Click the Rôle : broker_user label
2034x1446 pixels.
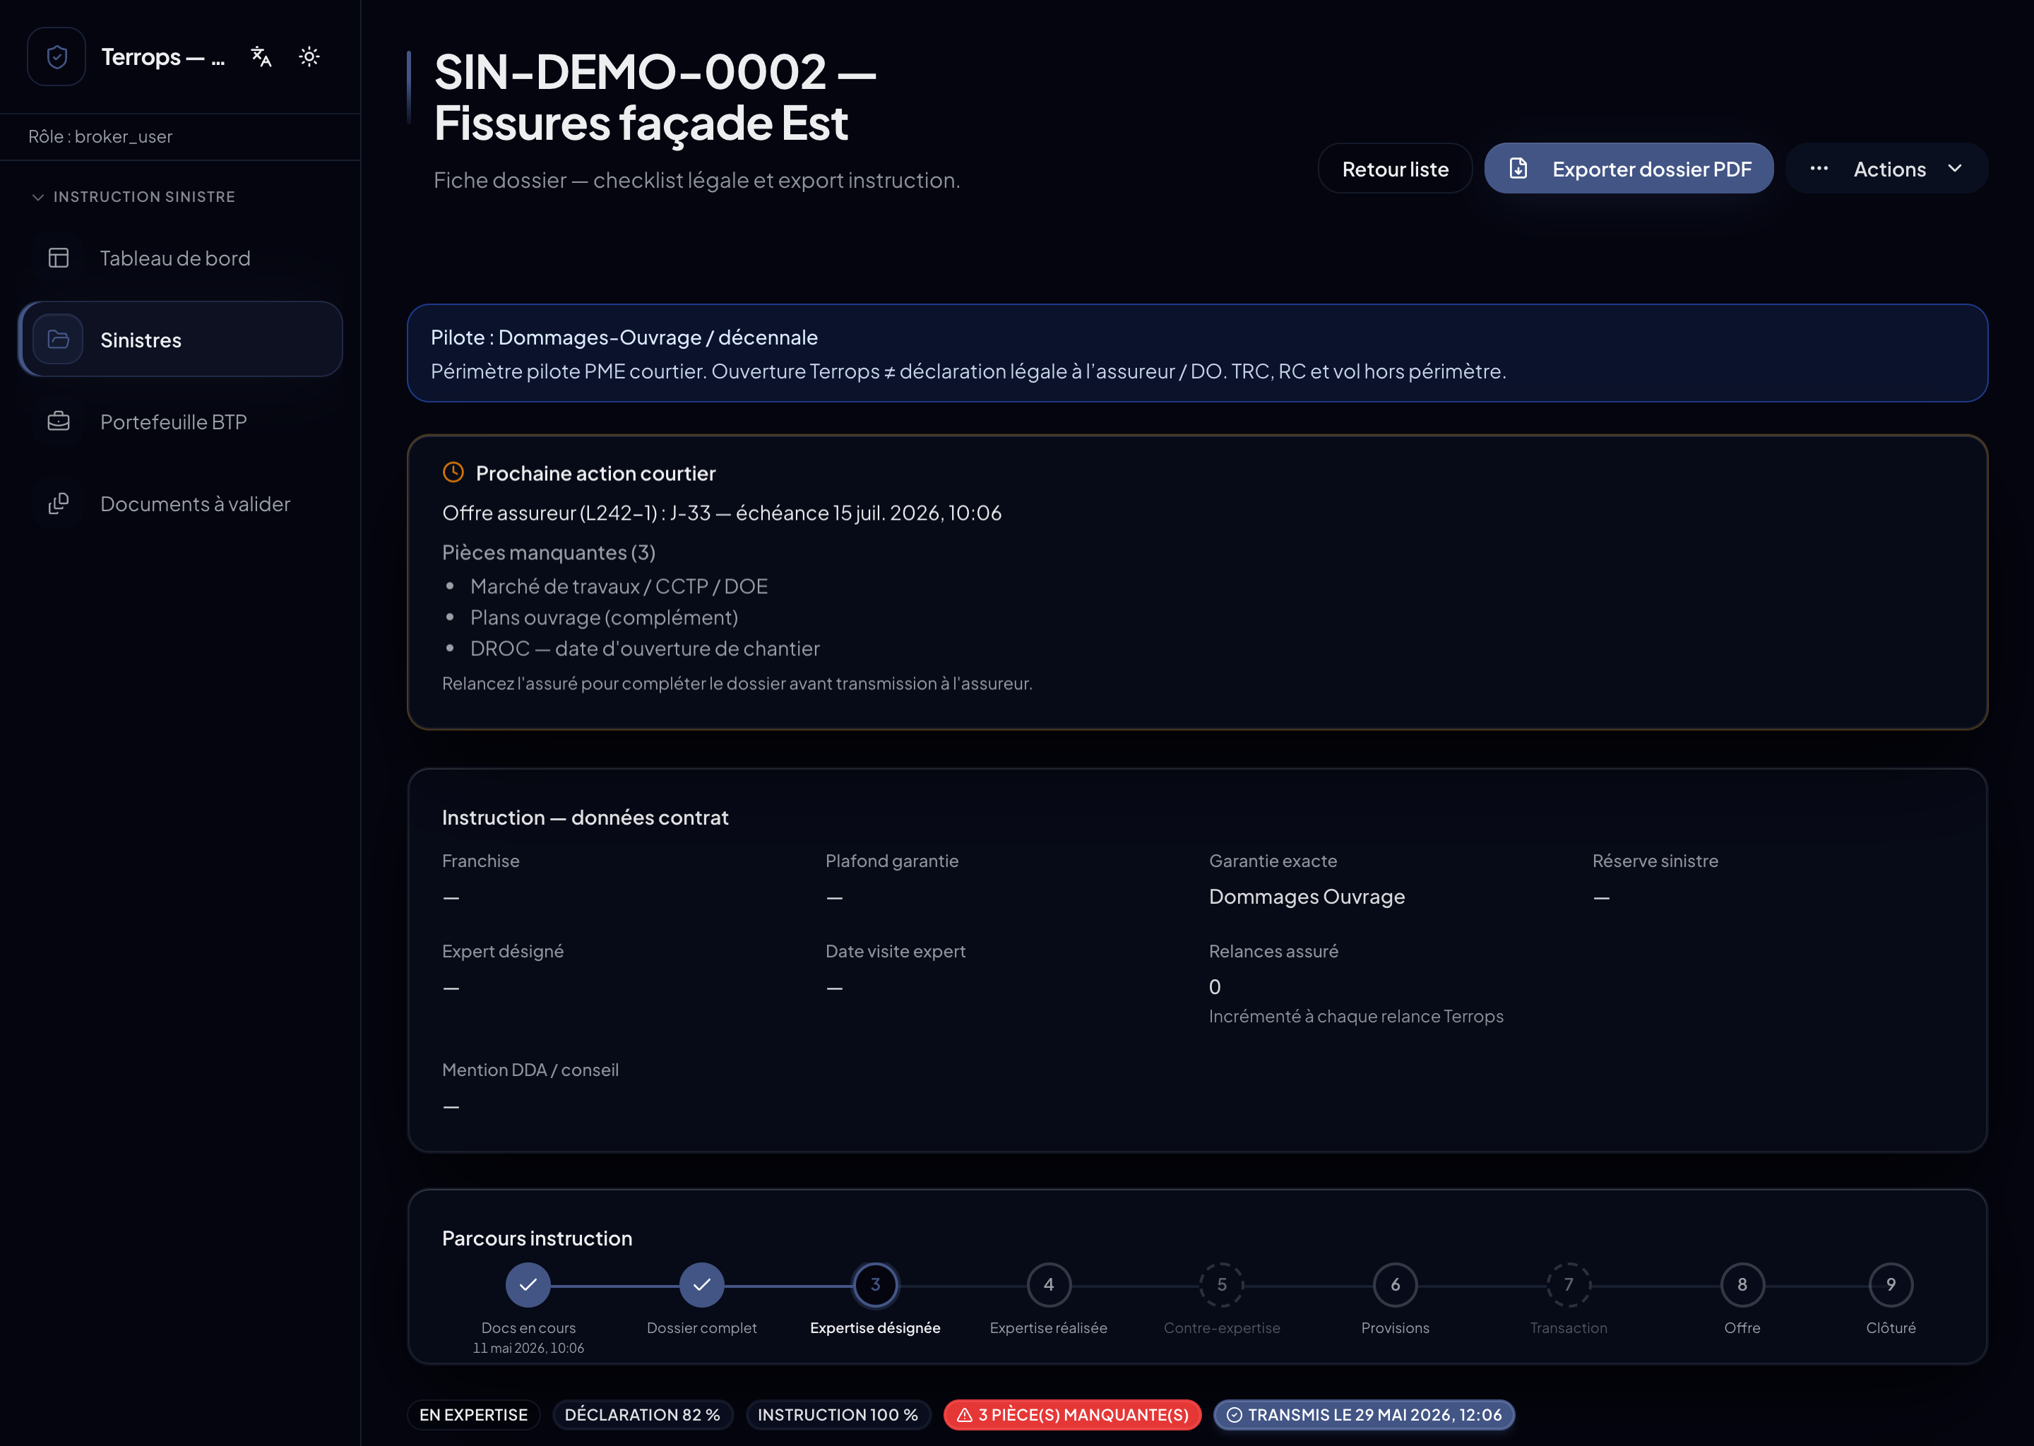(x=100, y=136)
